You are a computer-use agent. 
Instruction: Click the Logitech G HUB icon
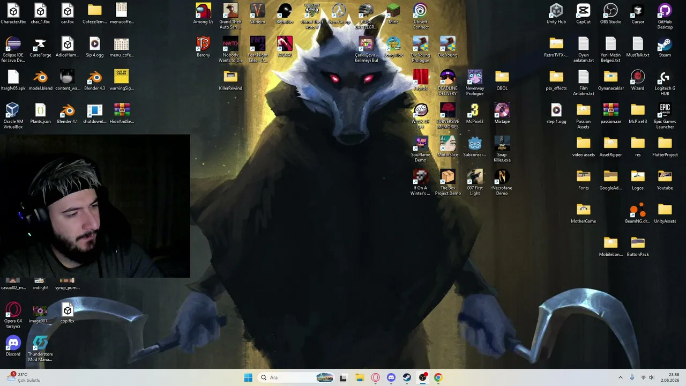click(x=665, y=83)
